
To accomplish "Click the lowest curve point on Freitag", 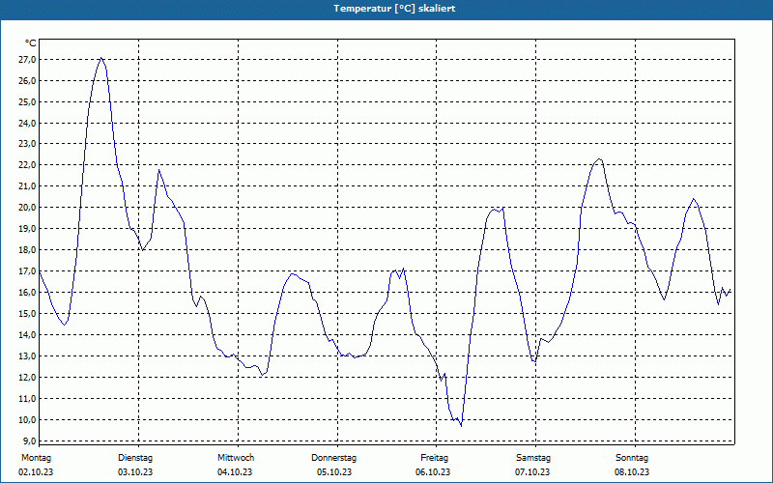I will pos(461,425).
